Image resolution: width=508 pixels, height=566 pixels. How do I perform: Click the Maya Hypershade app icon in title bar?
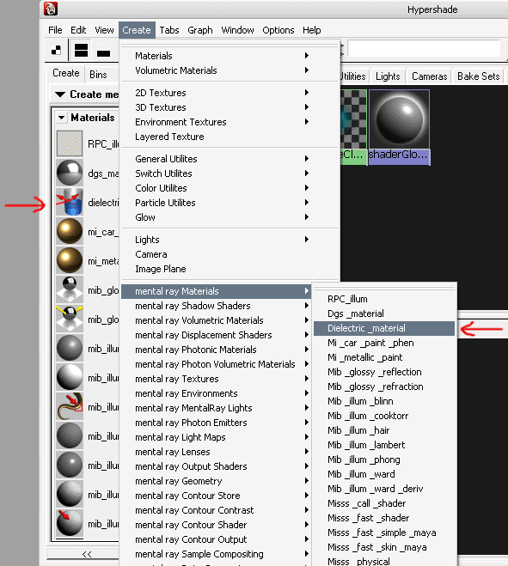[51, 9]
